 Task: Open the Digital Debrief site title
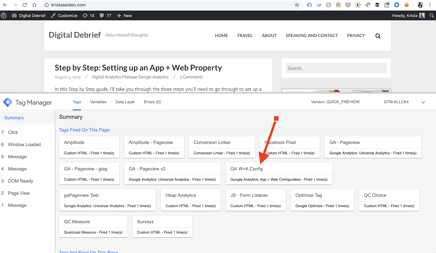tap(75, 35)
